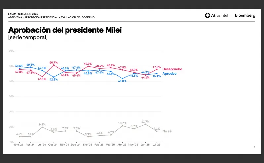Click the 49.3% Apruebo data label
This screenshot has height=163, width=264.
click(x=30, y=65)
